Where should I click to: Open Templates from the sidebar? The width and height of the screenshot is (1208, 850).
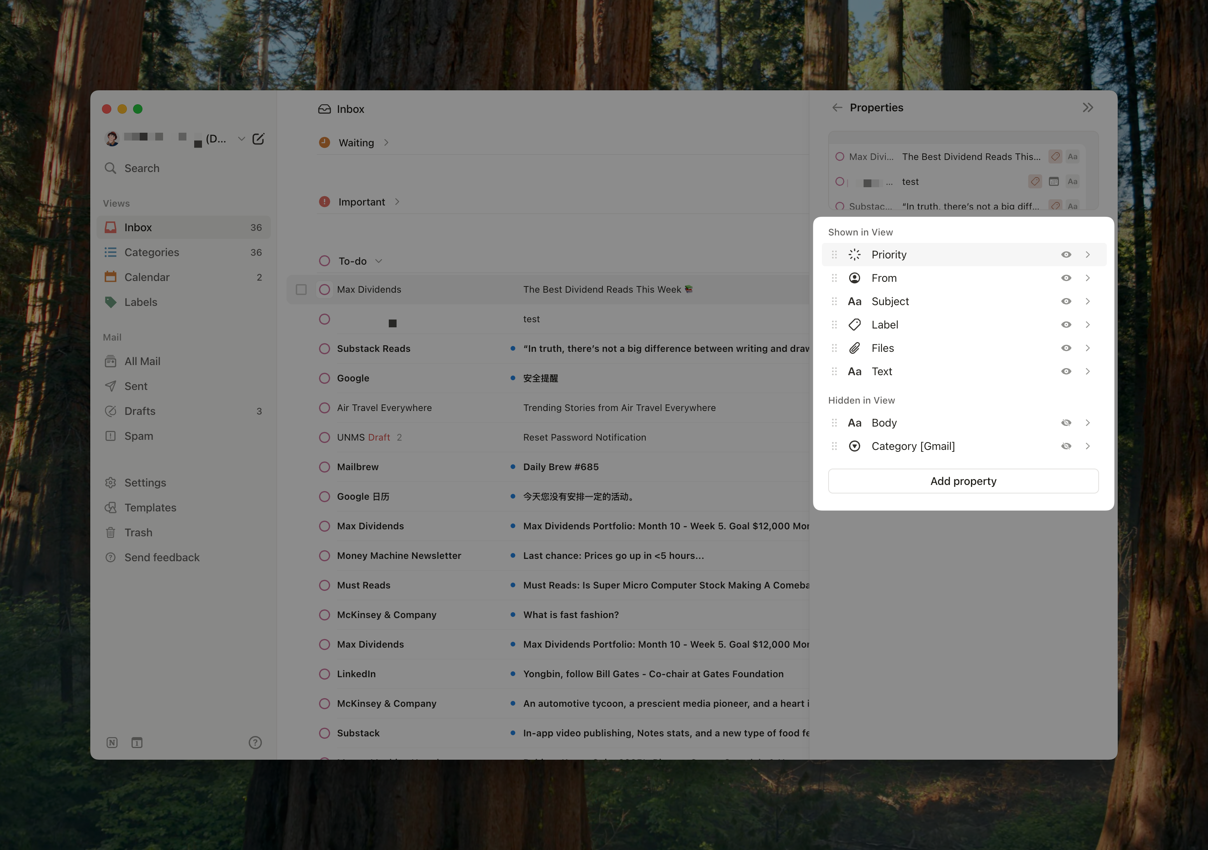pos(150,508)
